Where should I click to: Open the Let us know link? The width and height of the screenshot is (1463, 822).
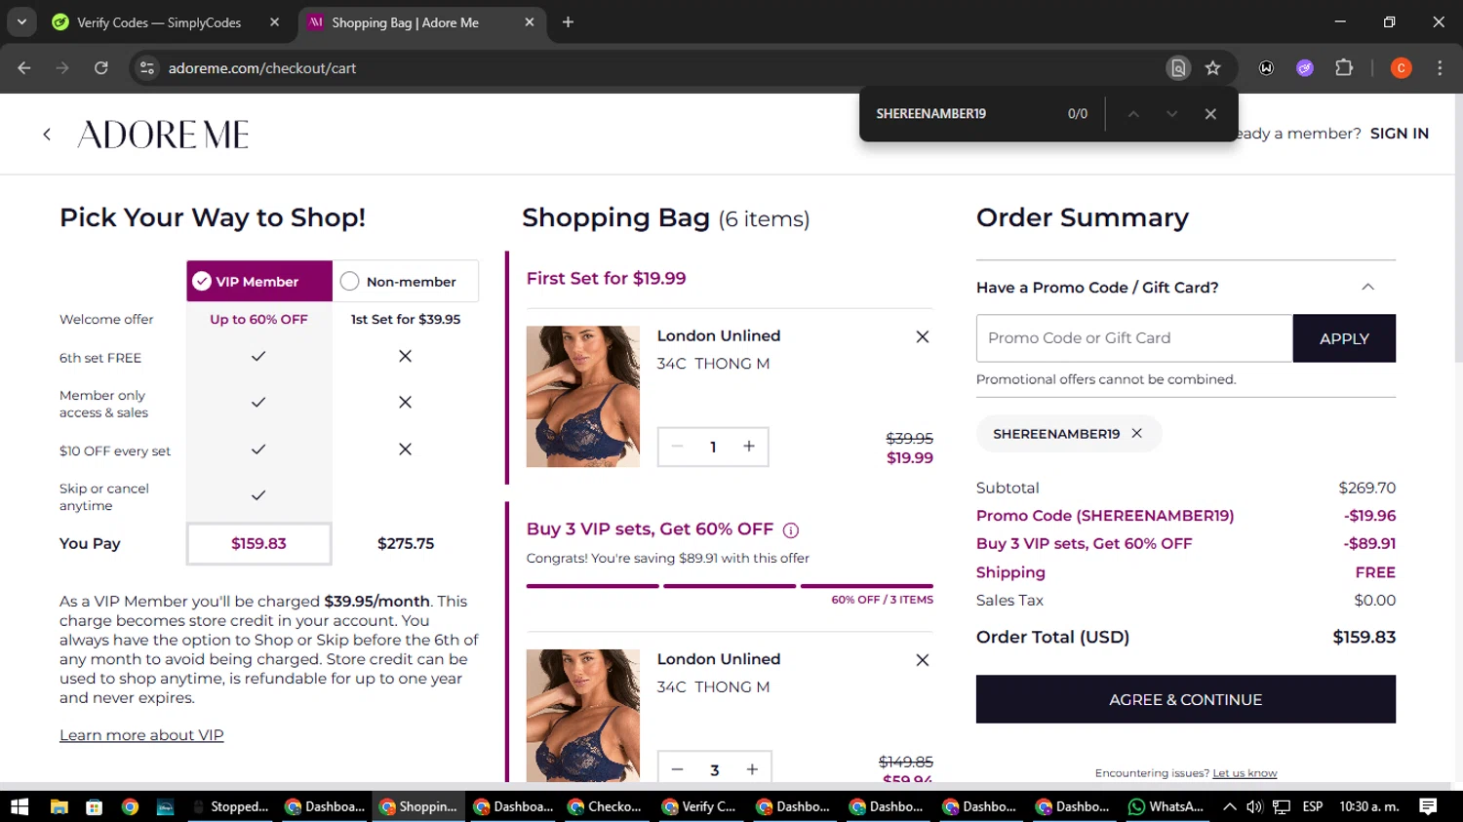tap(1245, 773)
